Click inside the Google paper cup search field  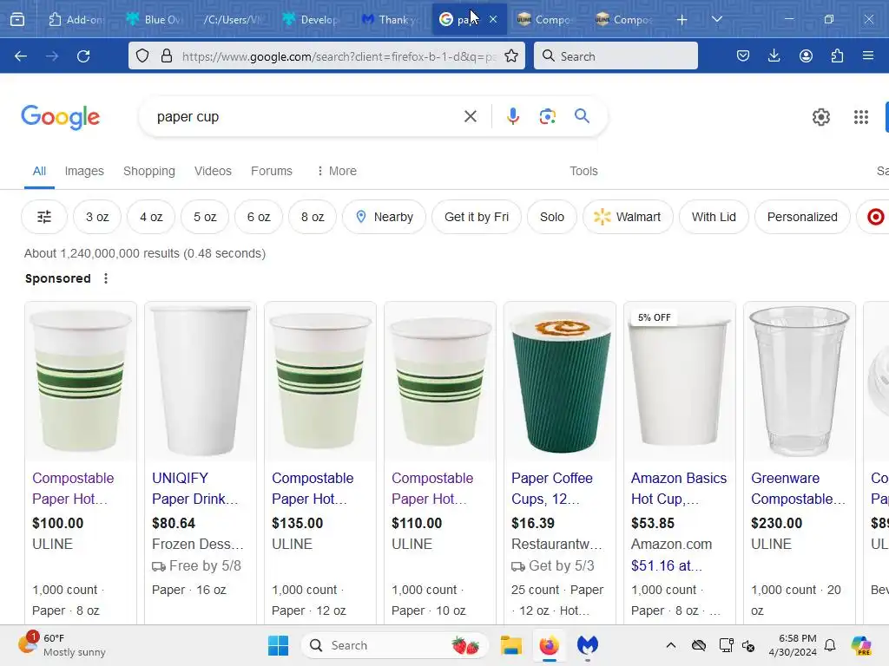(306, 117)
